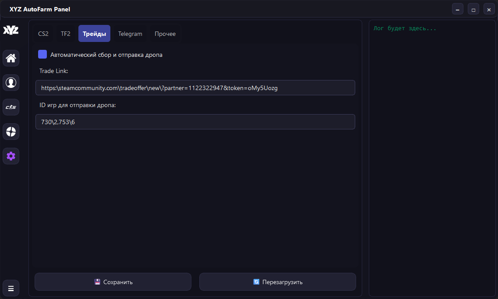Image resolution: width=498 pixels, height=299 pixels.
Task: Select the round emblem sidebar icon
Action: pos(11,132)
